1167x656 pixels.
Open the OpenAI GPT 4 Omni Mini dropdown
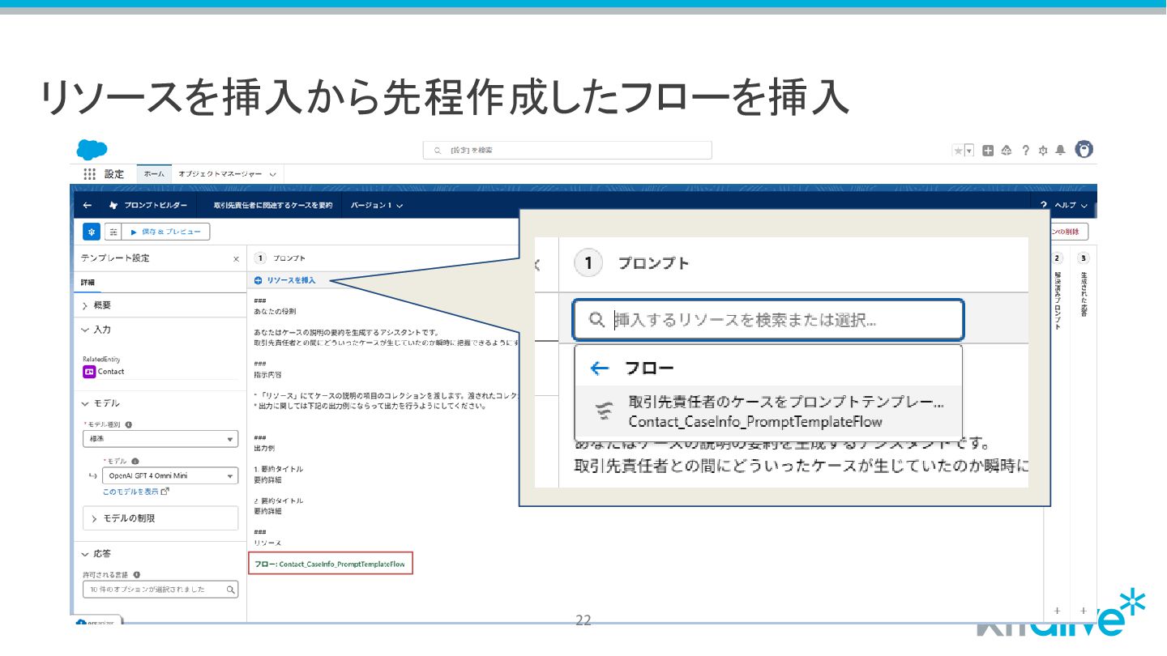click(x=170, y=476)
